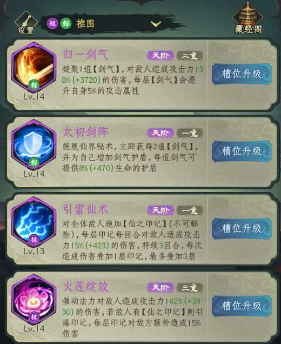
Task: Tap the 一重 tag on 太初剑阵
Action: 190,133
